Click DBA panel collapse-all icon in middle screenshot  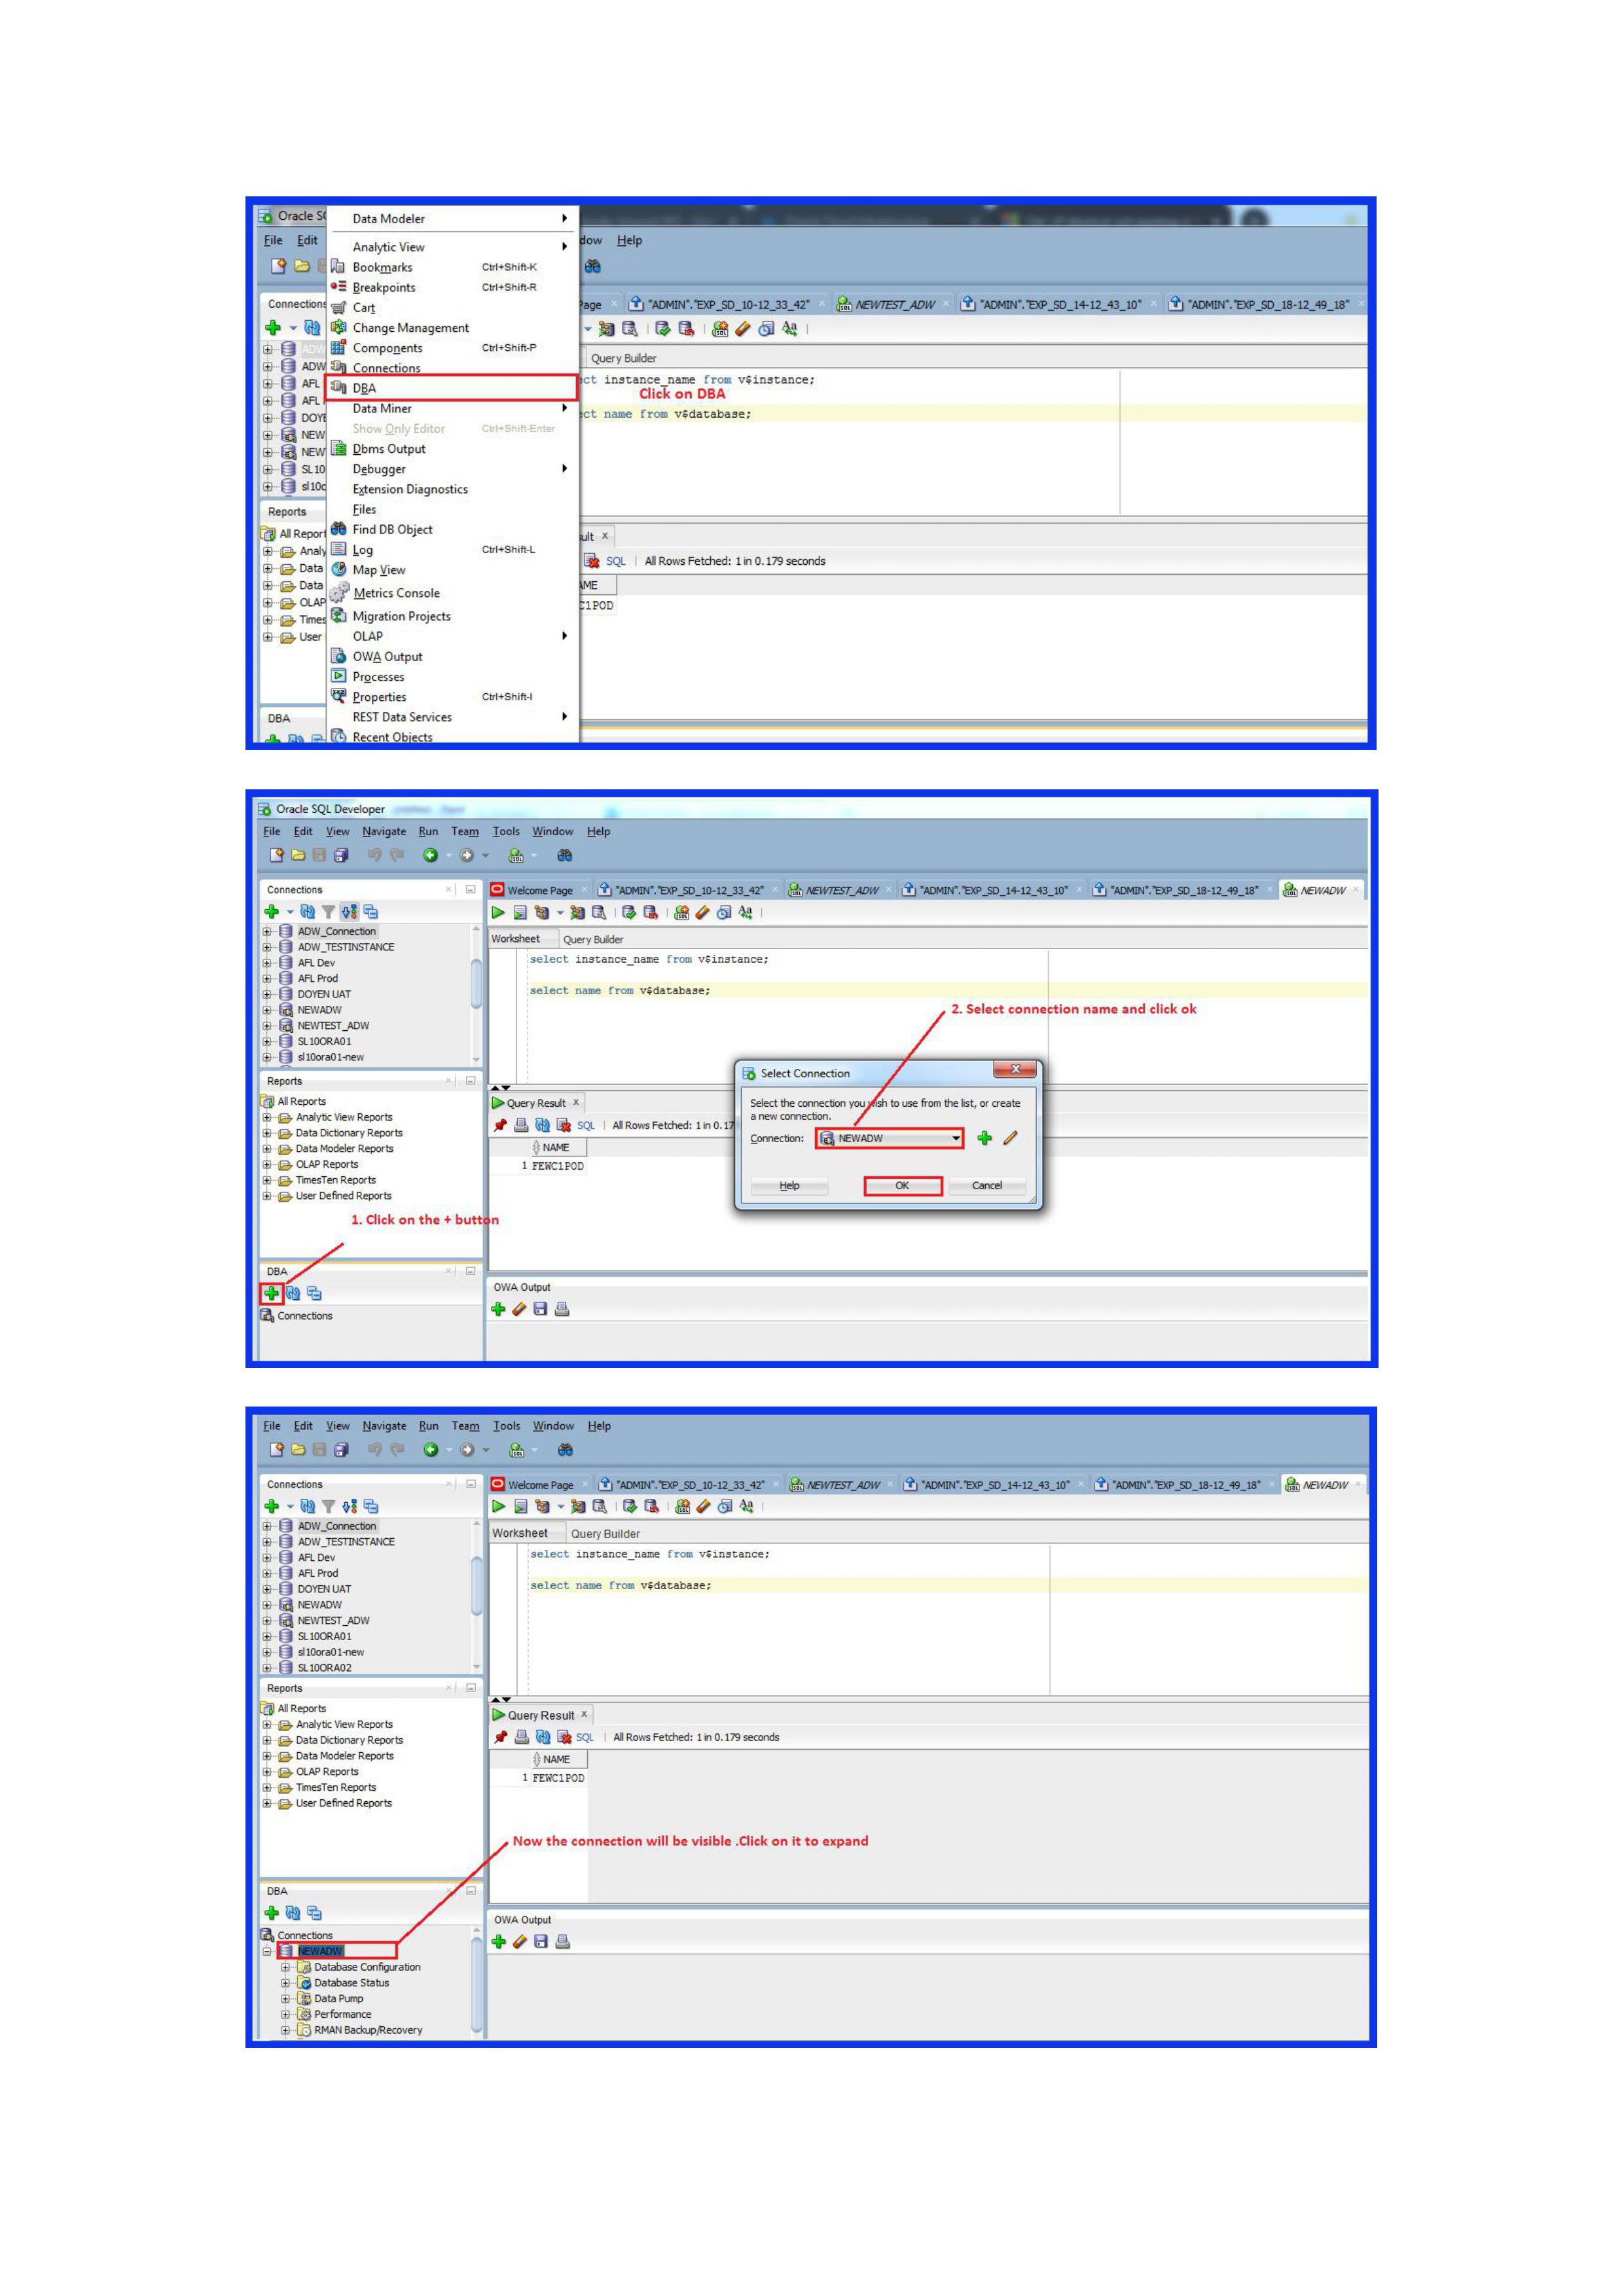pos(314,1293)
